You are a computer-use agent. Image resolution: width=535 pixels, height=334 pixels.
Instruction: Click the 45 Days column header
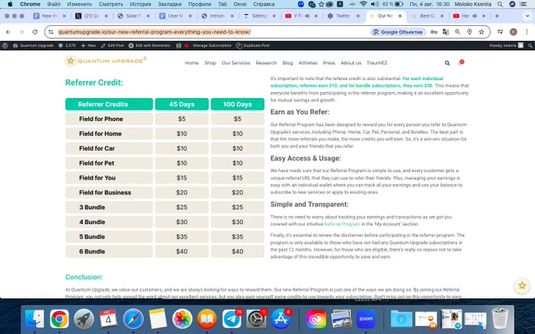[x=182, y=105]
